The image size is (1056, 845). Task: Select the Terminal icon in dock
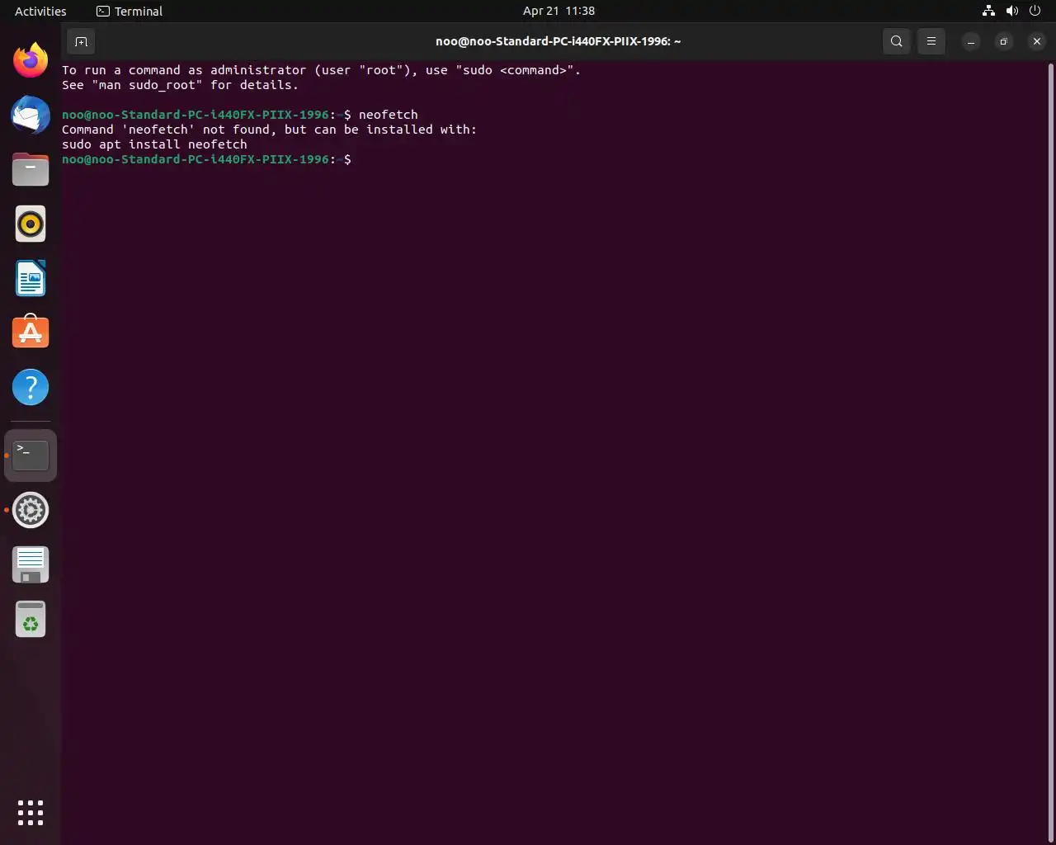coord(31,456)
